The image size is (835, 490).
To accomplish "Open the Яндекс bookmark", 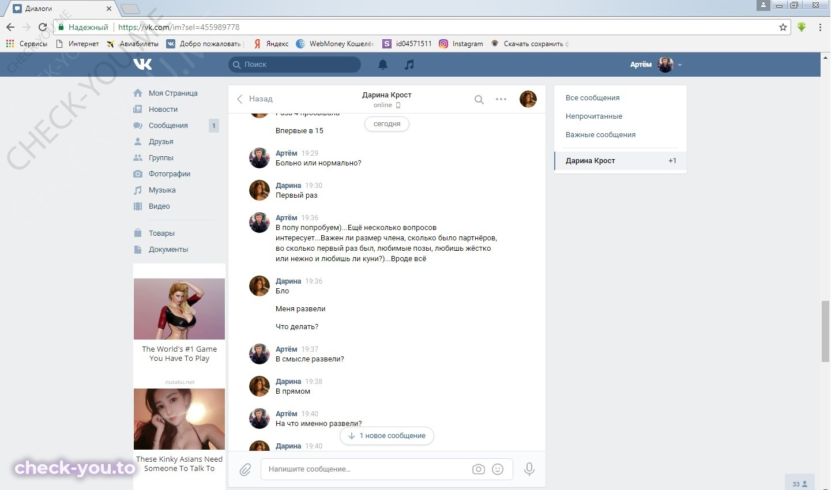I will [x=272, y=44].
